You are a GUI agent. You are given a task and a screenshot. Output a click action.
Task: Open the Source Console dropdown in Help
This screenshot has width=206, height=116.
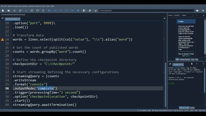click(x=177, y=15)
